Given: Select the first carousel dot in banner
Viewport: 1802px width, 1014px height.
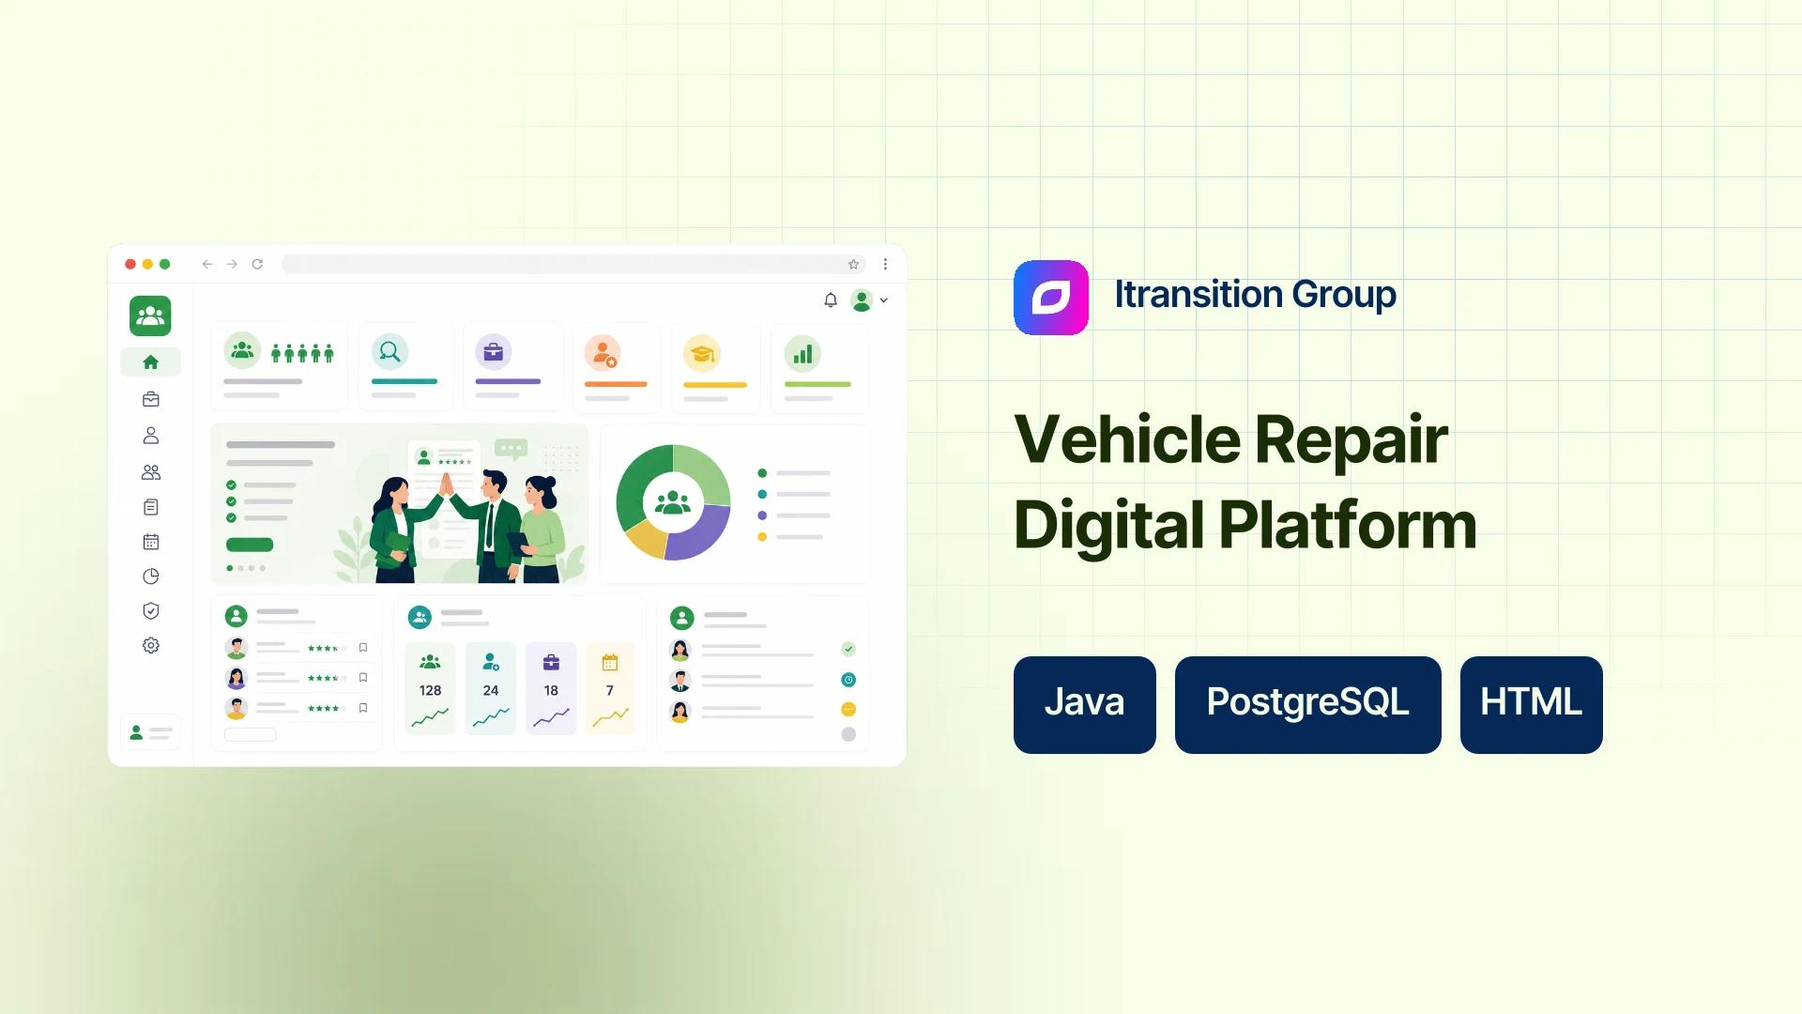Looking at the screenshot, I should 230,568.
